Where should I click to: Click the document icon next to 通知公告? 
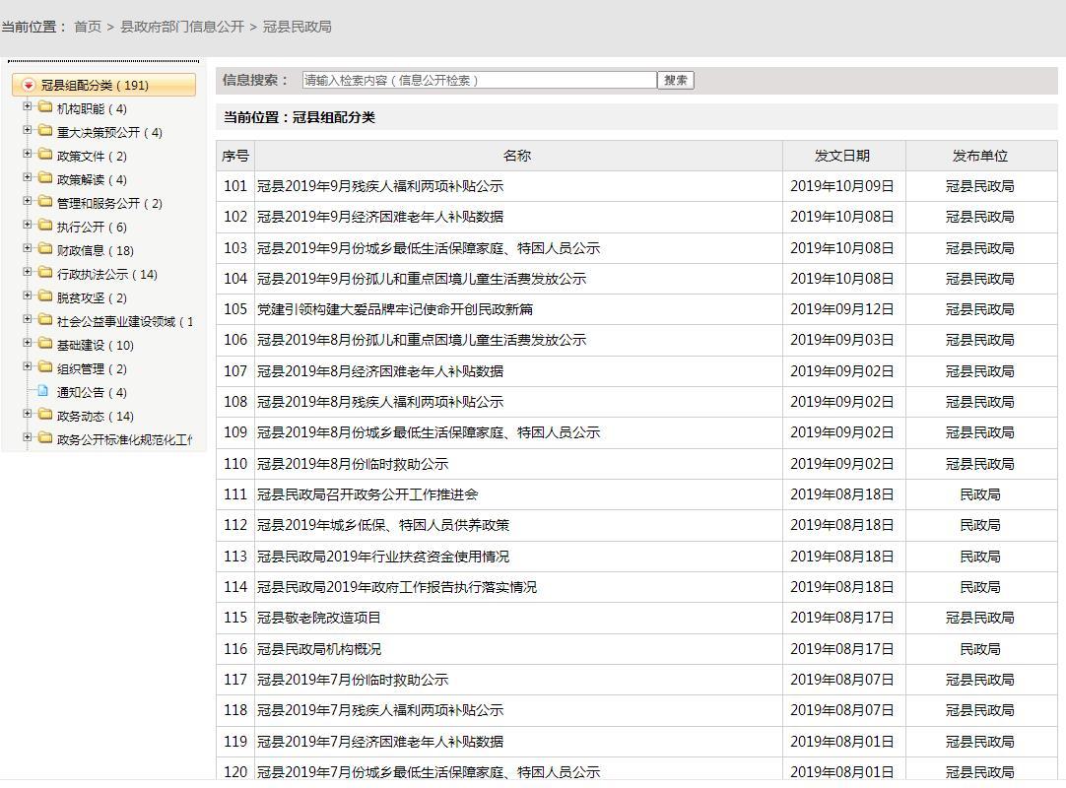[x=43, y=392]
